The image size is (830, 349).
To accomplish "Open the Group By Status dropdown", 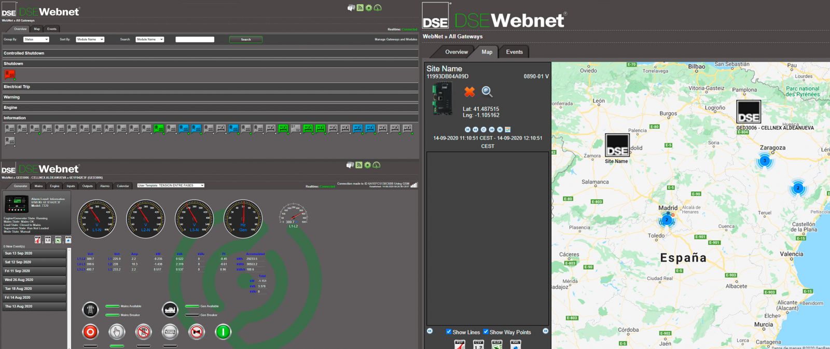I will [36, 39].
